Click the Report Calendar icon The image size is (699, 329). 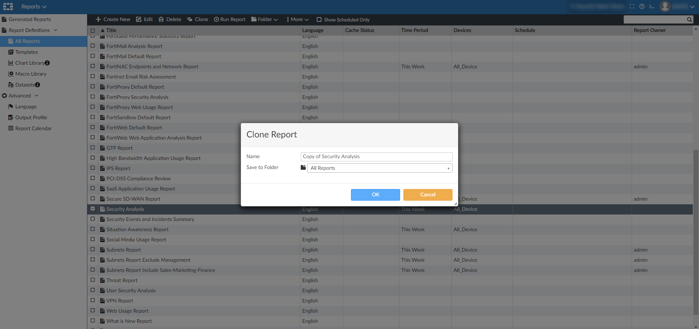point(11,128)
